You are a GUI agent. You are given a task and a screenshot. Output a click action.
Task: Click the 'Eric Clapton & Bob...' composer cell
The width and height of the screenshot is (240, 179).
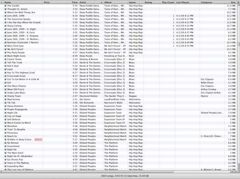212,93
